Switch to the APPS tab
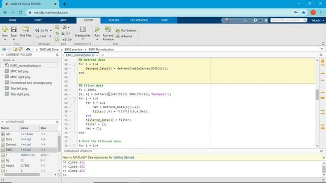326x183 pixels. pyautogui.click(x=63, y=20)
